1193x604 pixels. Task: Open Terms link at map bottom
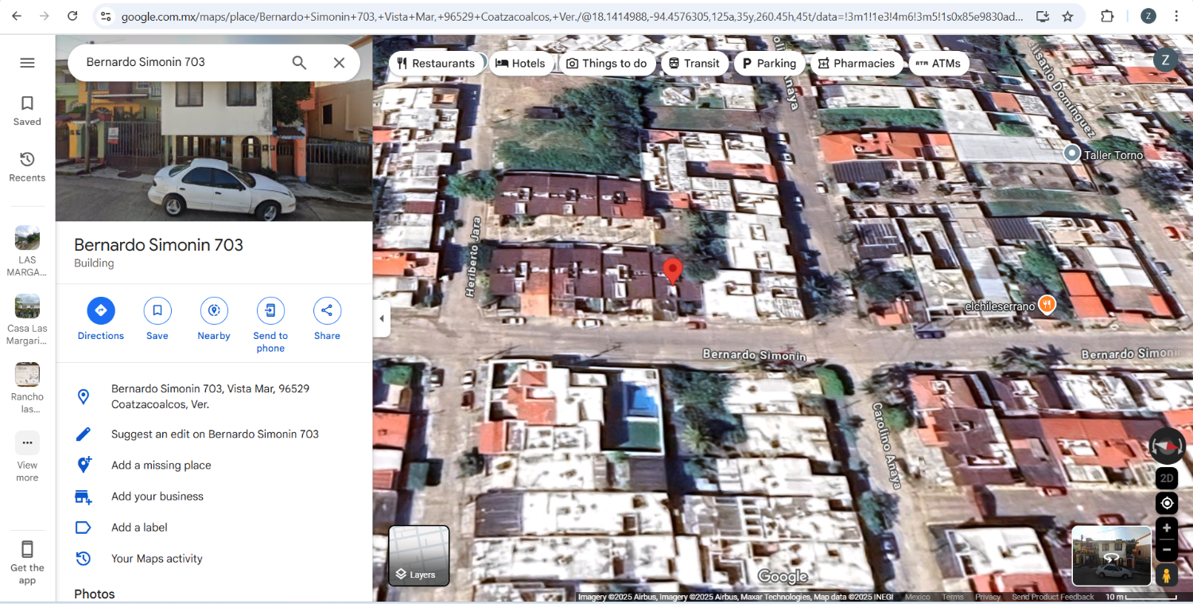(953, 597)
